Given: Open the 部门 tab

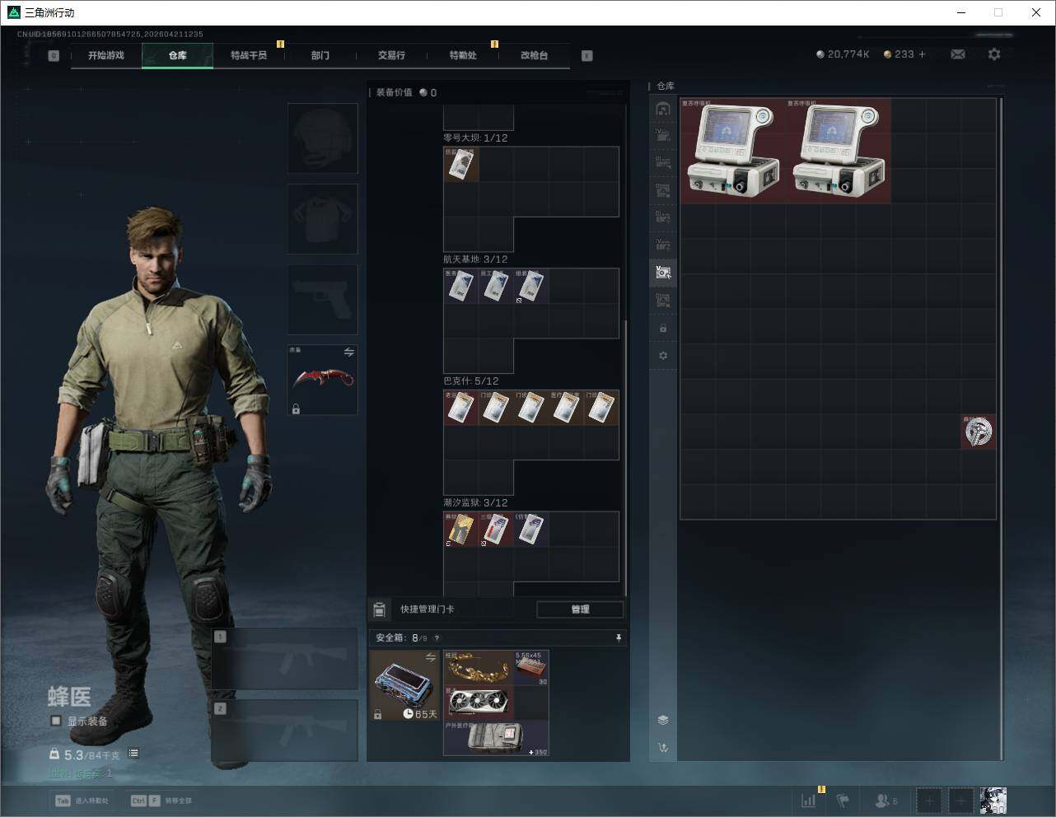Looking at the screenshot, I should click(320, 55).
